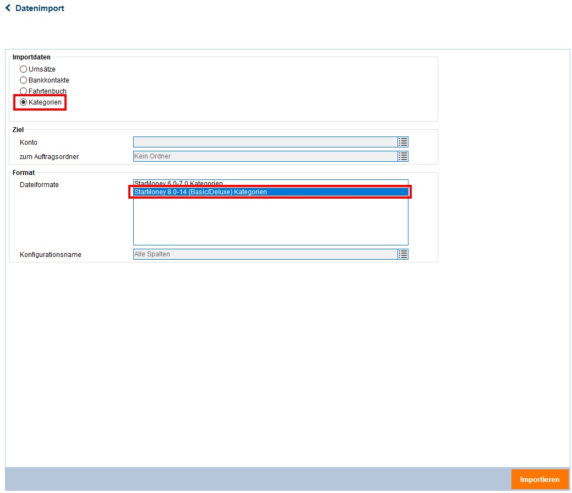The image size is (572, 493).
Task: Open the Konto selection list icon
Action: pyautogui.click(x=403, y=142)
